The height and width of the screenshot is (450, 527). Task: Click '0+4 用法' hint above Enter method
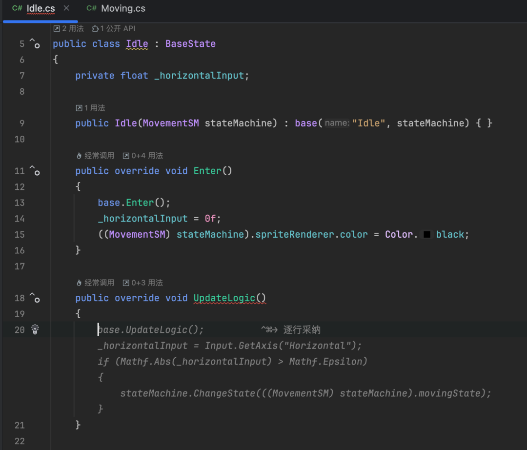click(x=143, y=156)
